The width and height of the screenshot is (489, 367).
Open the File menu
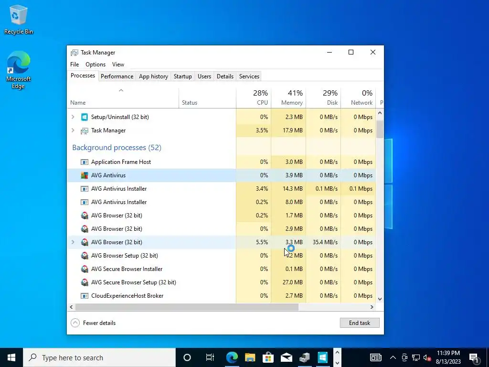[x=74, y=65]
